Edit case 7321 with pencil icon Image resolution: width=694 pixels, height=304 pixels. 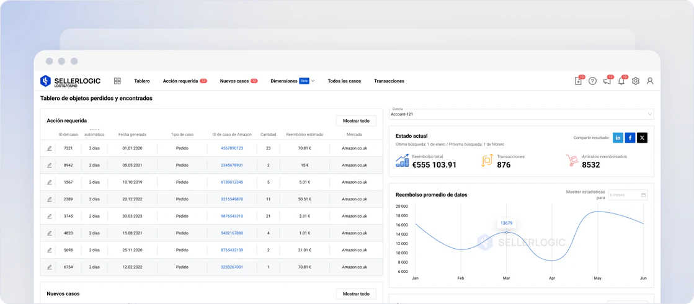(x=49, y=148)
